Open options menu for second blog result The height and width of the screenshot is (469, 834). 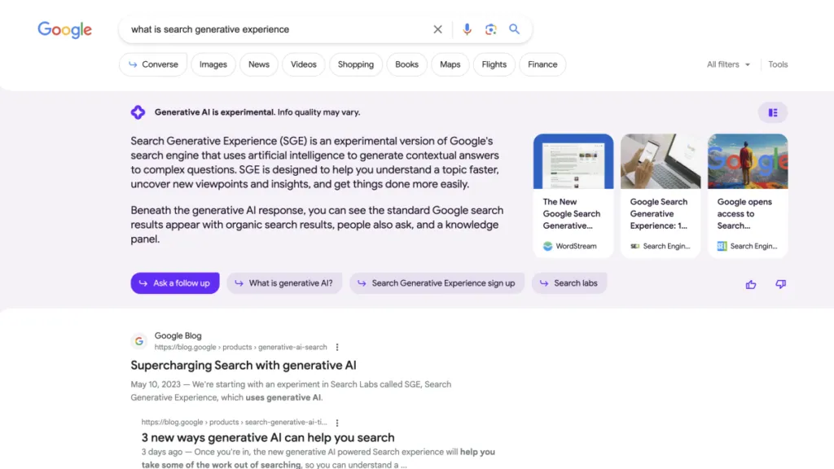337,423
